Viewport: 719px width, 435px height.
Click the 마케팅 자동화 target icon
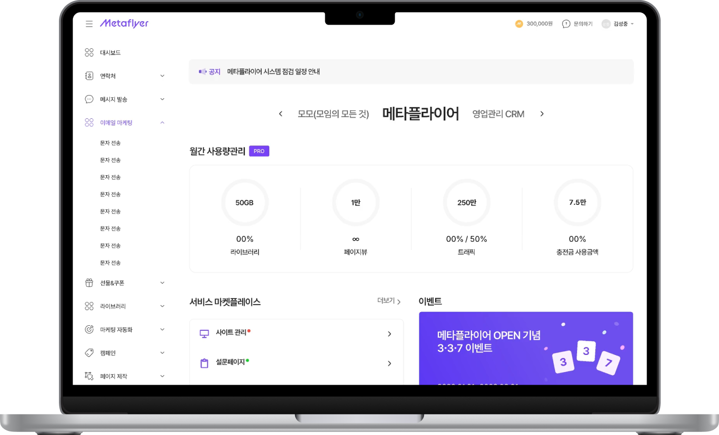click(89, 329)
